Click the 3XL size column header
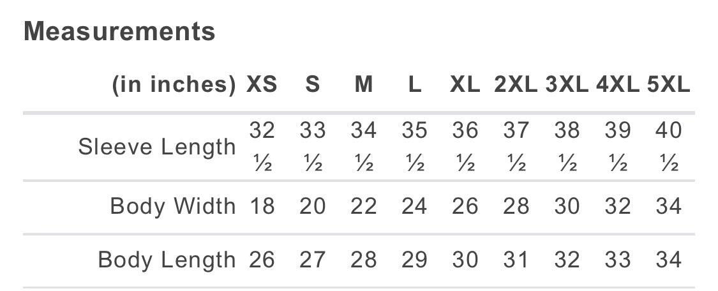 567,85
